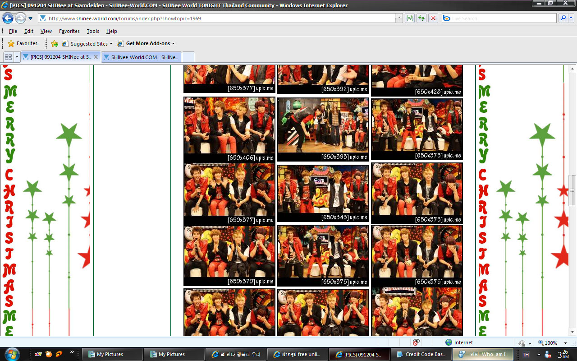Open the Help menu

tap(112, 31)
